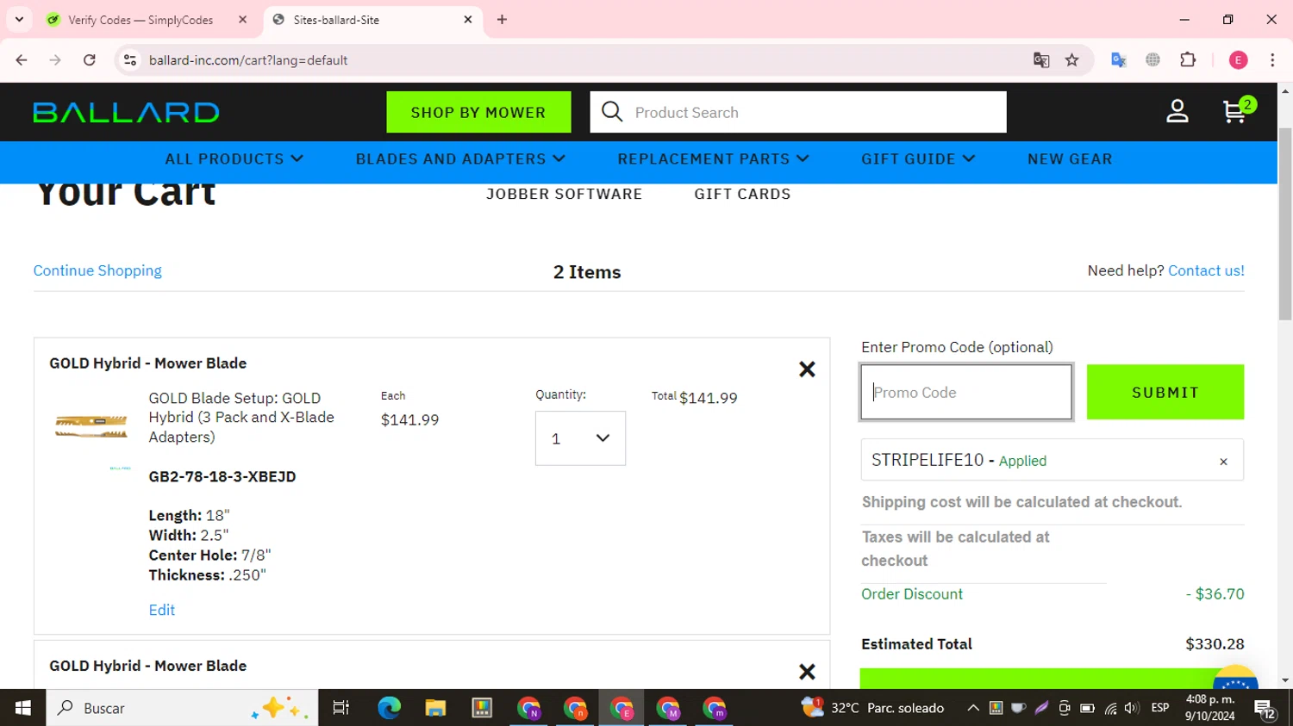The height and width of the screenshot is (726, 1293).
Task: Click the translate page icon in address bar
Action: click(1041, 60)
